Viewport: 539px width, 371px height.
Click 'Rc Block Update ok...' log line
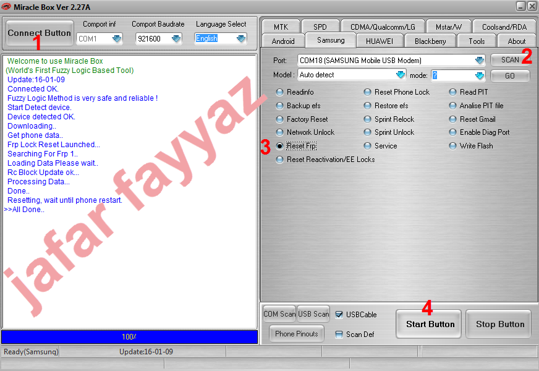43,173
